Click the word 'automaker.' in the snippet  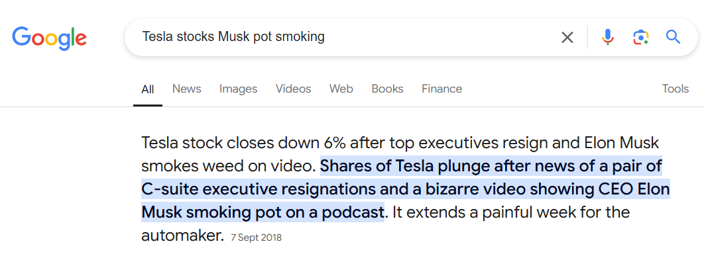[183, 235]
